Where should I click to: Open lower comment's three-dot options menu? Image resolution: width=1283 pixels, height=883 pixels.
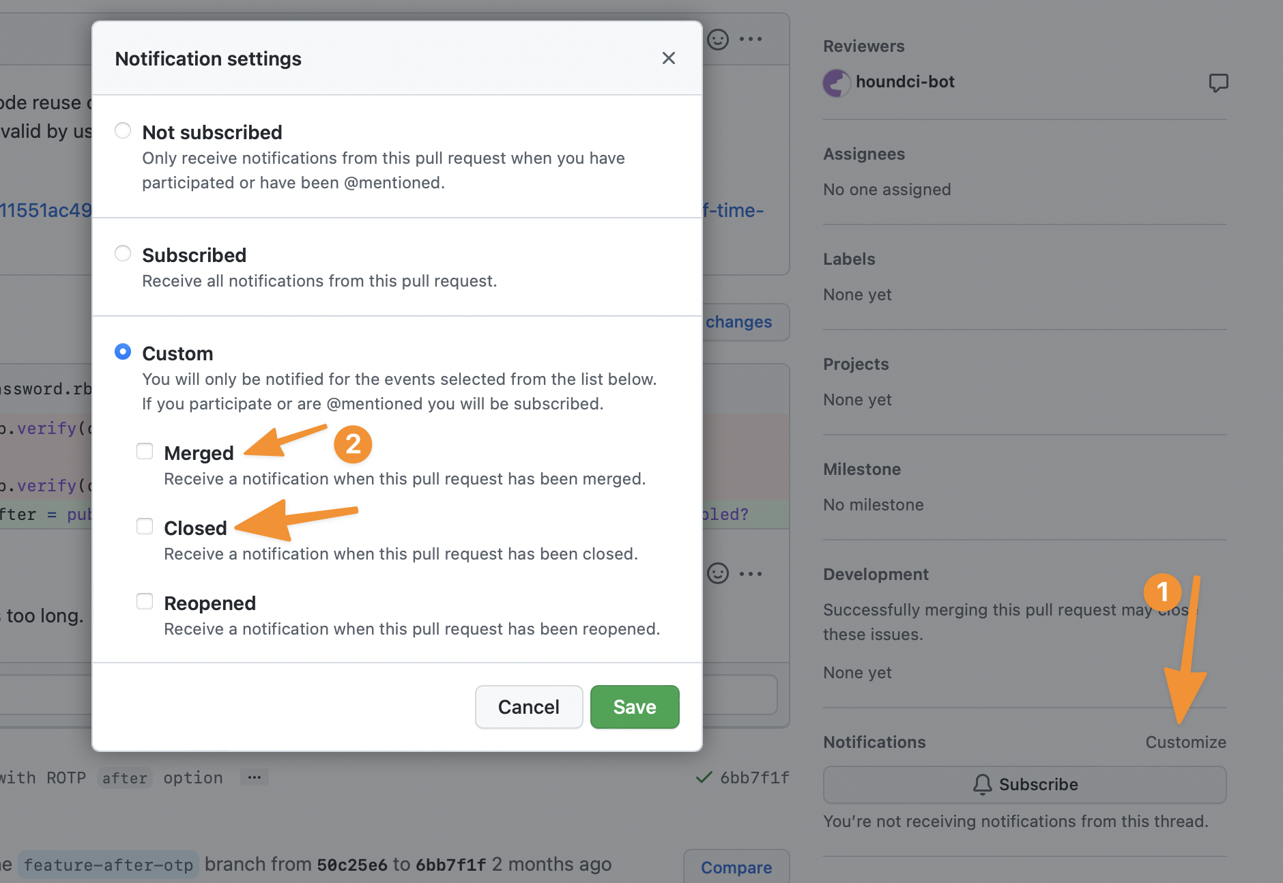[751, 574]
